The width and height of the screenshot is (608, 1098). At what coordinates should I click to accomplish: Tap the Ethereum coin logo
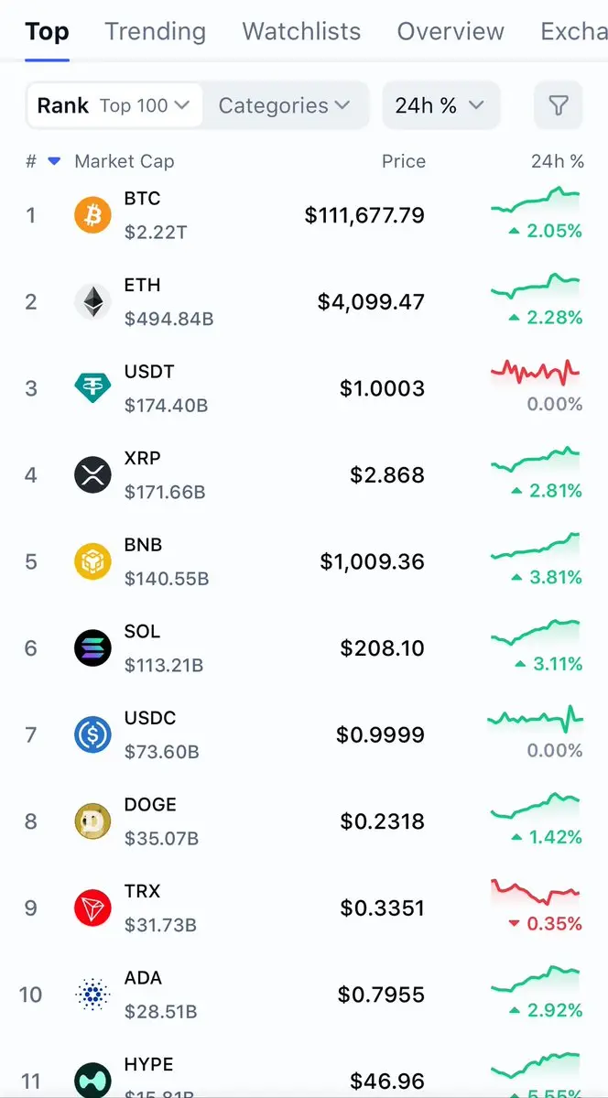point(92,302)
